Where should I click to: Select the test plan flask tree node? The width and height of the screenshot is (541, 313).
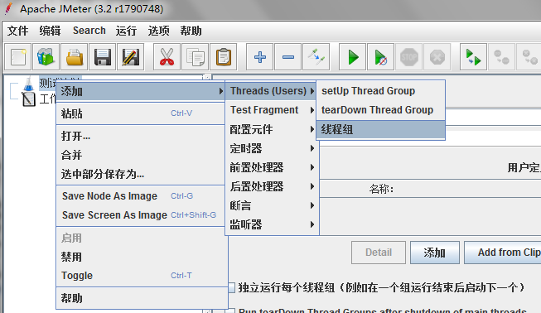point(29,84)
